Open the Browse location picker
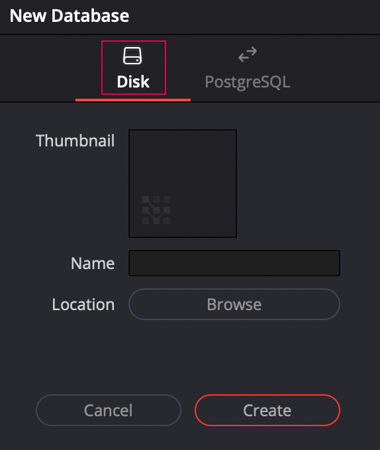The width and height of the screenshot is (380, 450). pos(234,304)
